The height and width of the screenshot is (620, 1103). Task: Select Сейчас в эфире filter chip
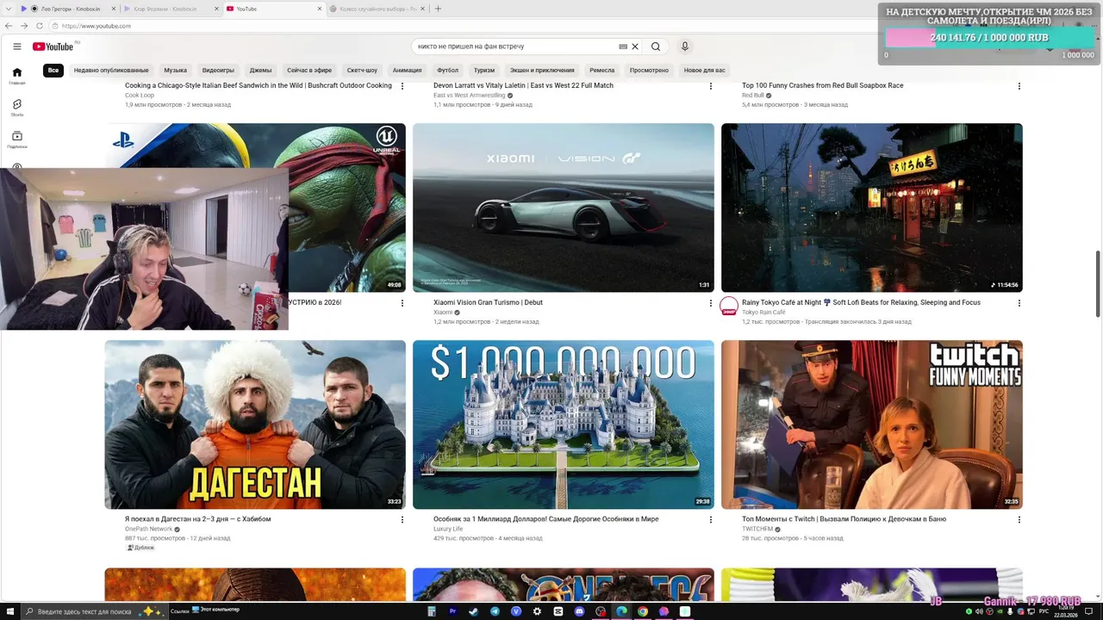coord(309,70)
